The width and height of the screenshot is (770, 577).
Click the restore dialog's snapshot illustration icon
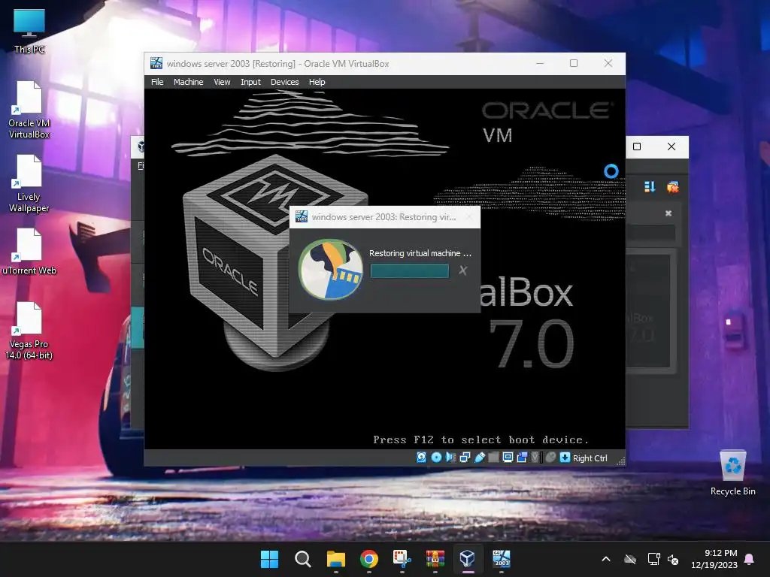coord(331,270)
